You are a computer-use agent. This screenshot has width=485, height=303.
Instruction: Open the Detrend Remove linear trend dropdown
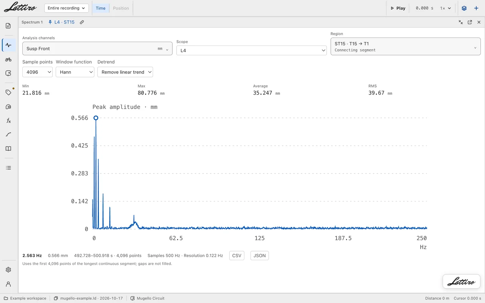[x=125, y=72]
